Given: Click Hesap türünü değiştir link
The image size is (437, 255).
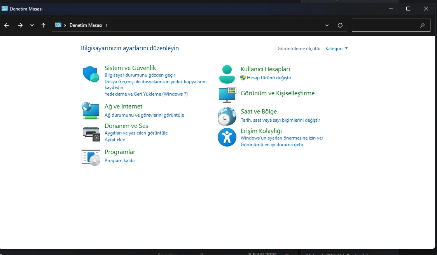Looking at the screenshot, I should coord(269,78).
